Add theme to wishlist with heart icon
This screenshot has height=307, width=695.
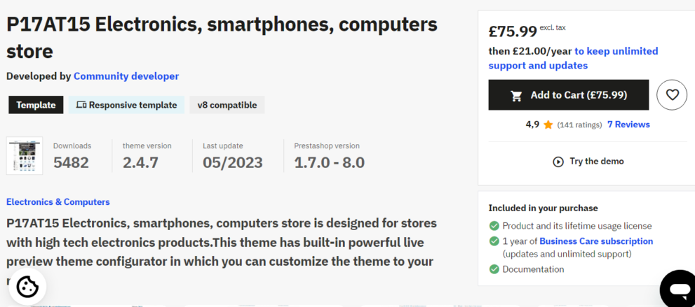tap(672, 94)
